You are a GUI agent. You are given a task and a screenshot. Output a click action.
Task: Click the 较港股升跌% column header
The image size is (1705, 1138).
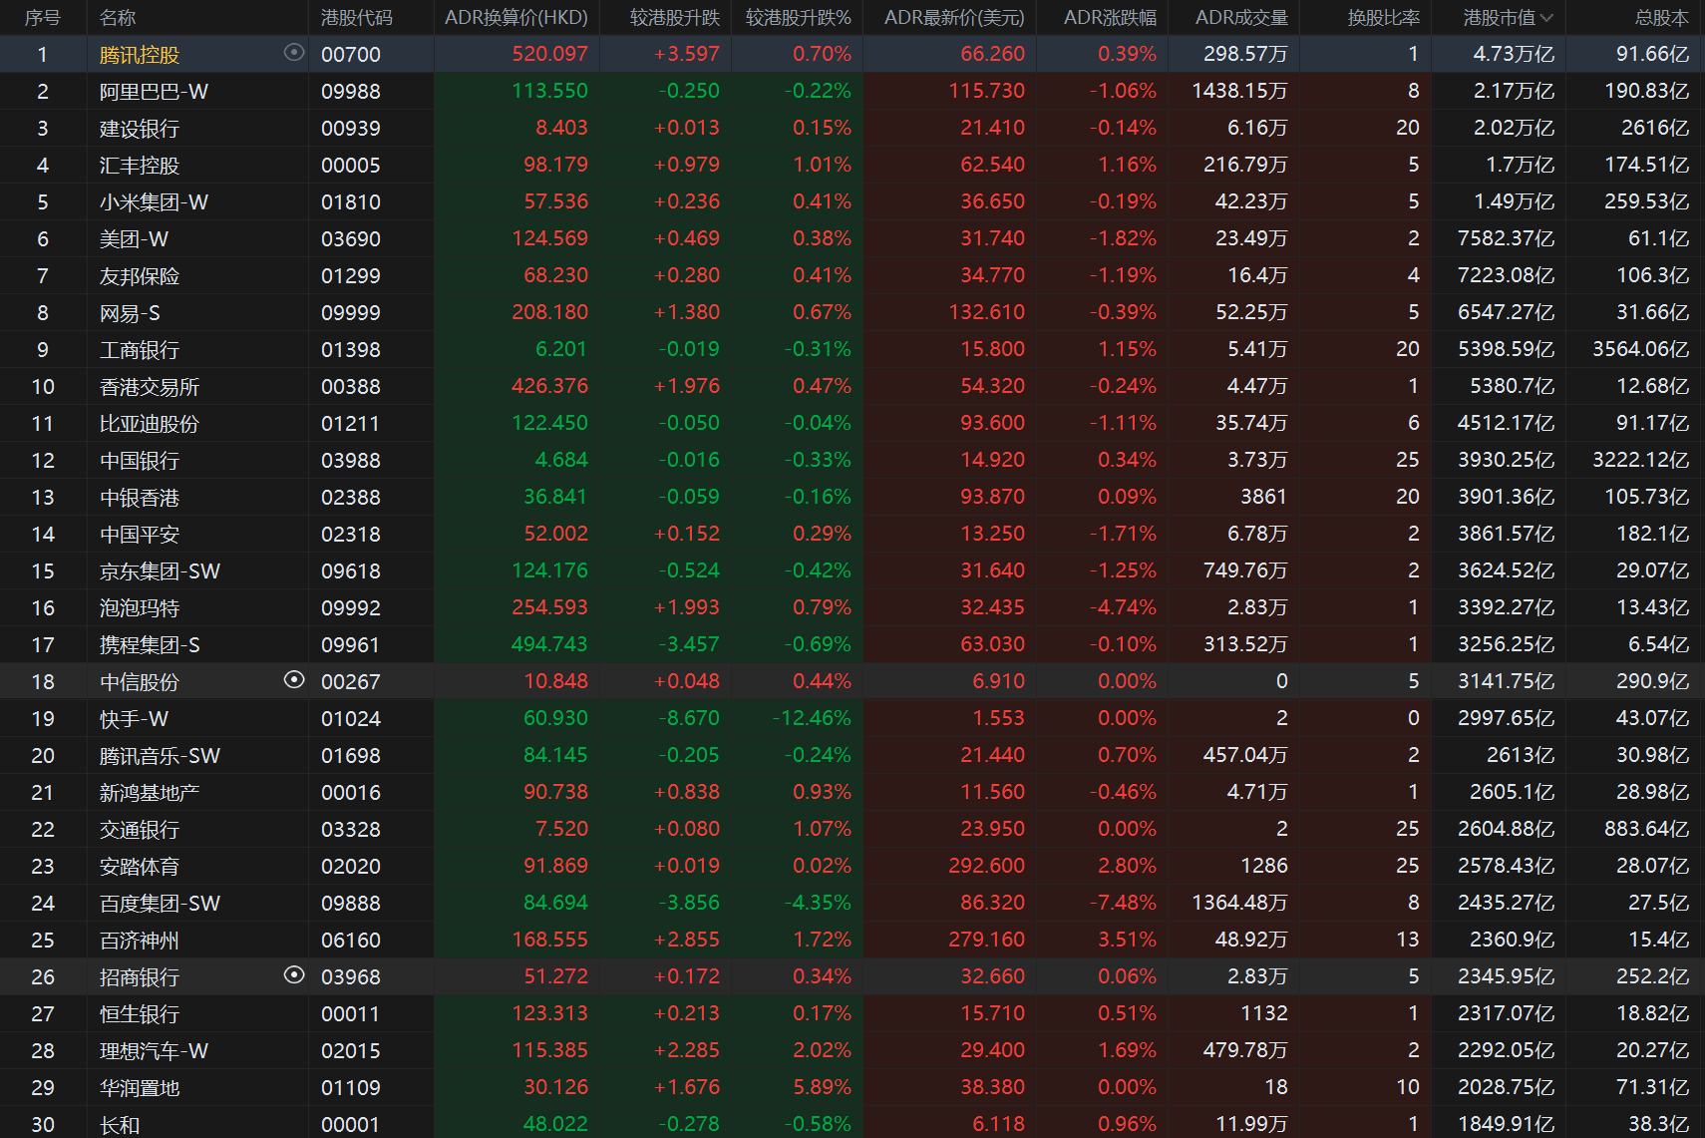(x=798, y=18)
